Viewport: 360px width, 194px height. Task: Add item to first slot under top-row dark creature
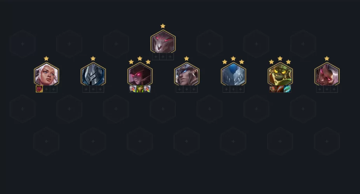[x=156, y=57]
